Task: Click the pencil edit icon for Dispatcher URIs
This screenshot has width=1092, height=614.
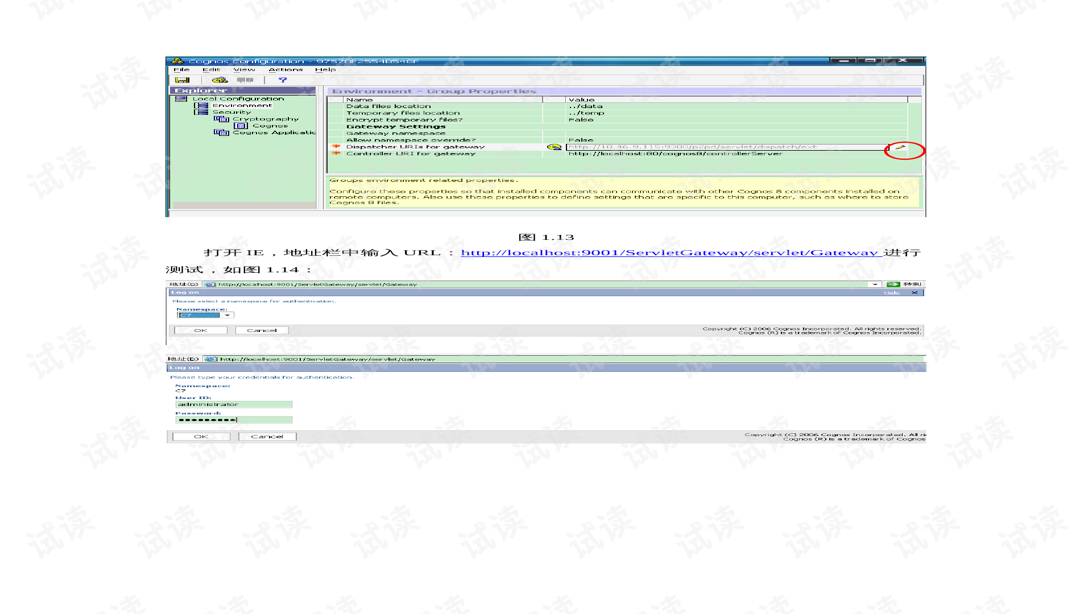Action: point(900,147)
